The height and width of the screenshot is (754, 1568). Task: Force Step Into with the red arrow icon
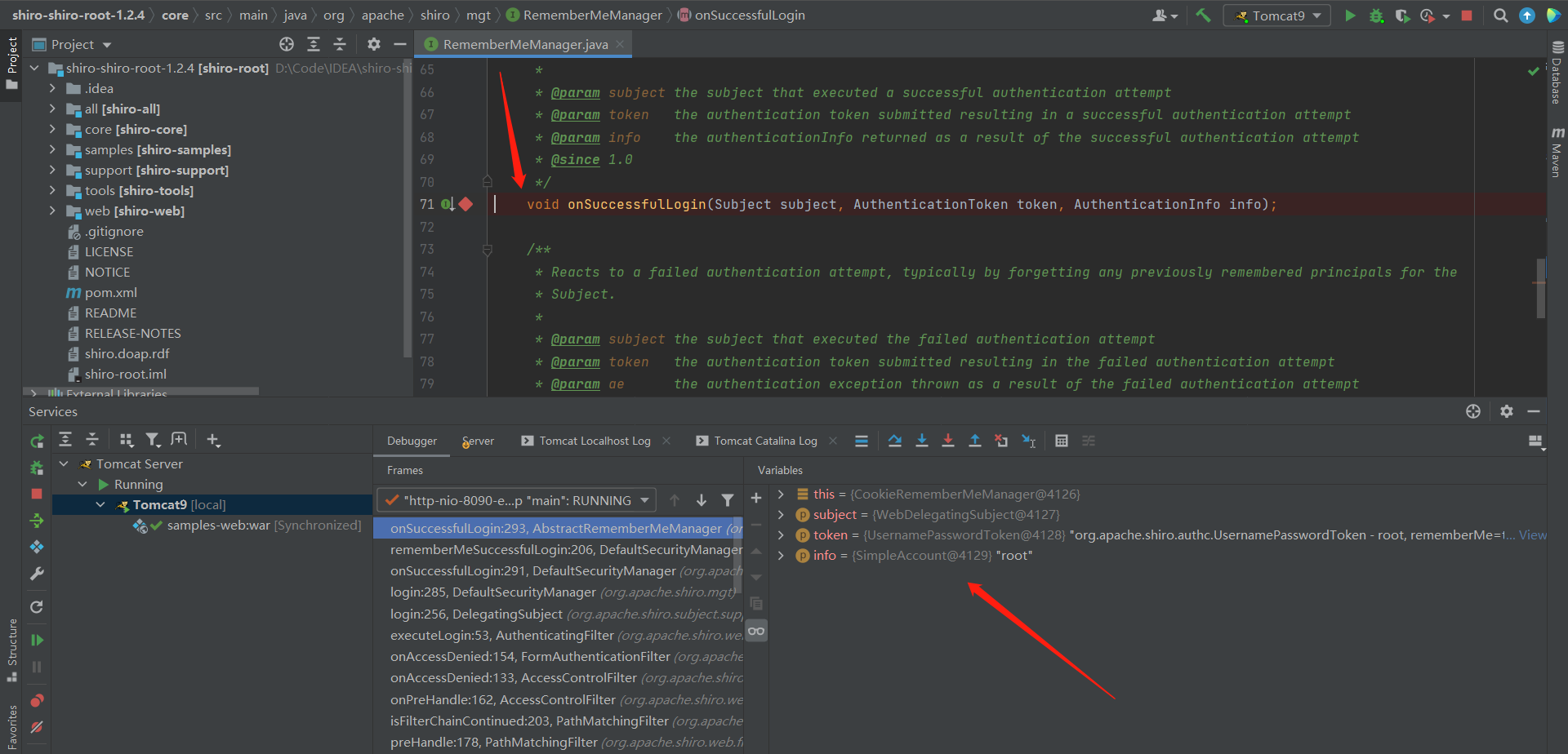coord(947,441)
